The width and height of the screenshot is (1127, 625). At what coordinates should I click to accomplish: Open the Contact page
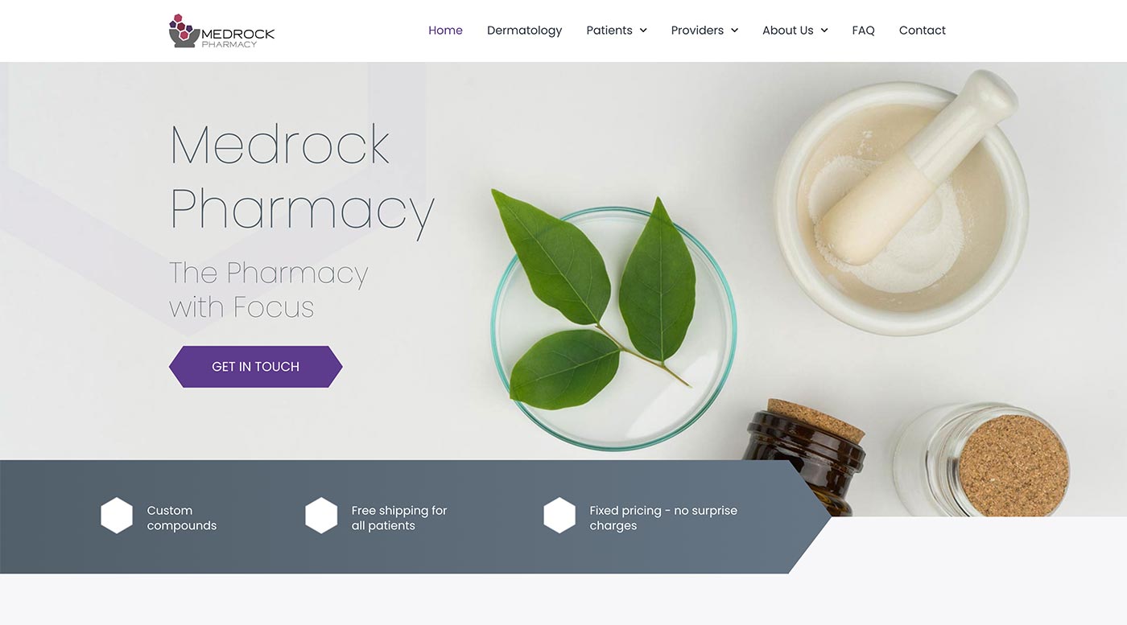[x=923, y=31]
